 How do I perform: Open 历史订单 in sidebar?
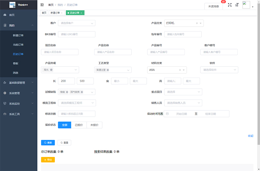click(19, 54)
